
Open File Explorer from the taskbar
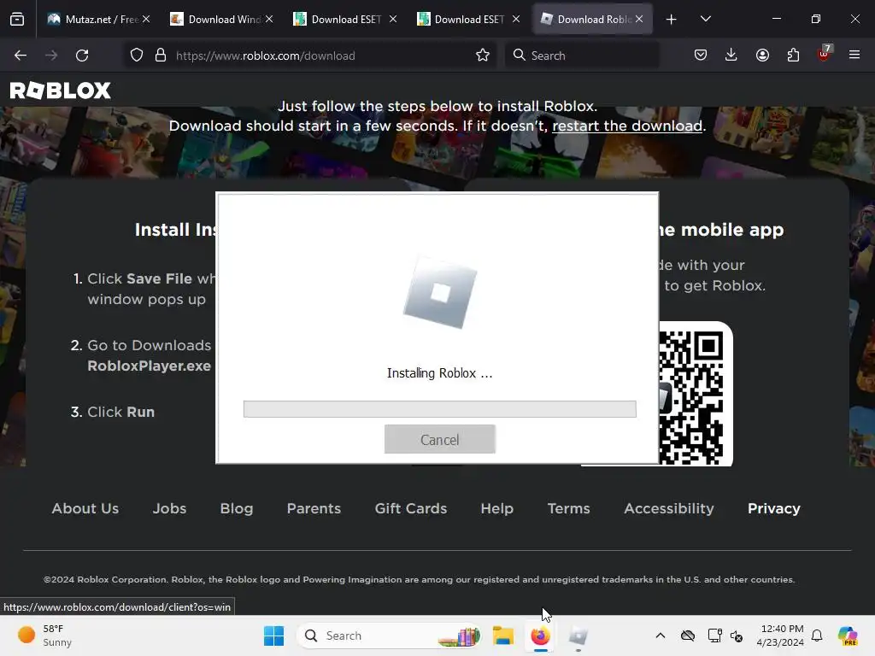[502, 635]
